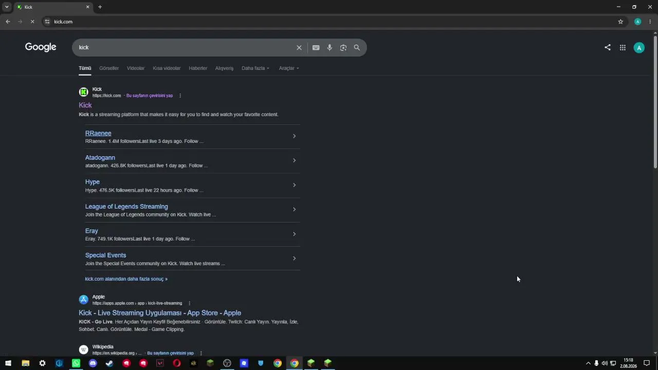Image resolution: width=658 pixels, height=370 pixels.
Task: Open the League of Legends Streaming link
Action: click(x=126, y=207)
